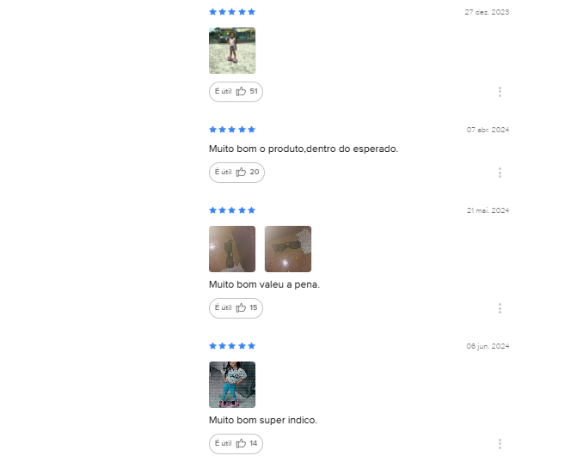Click the thumbs-up icon showing 14 likes
583x468 pixels.
[x=241, y=443]
